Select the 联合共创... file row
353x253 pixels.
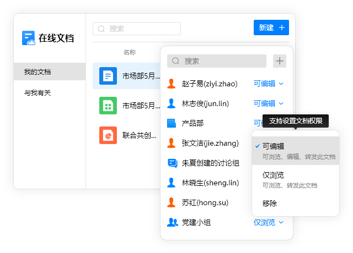coord(126,135)
